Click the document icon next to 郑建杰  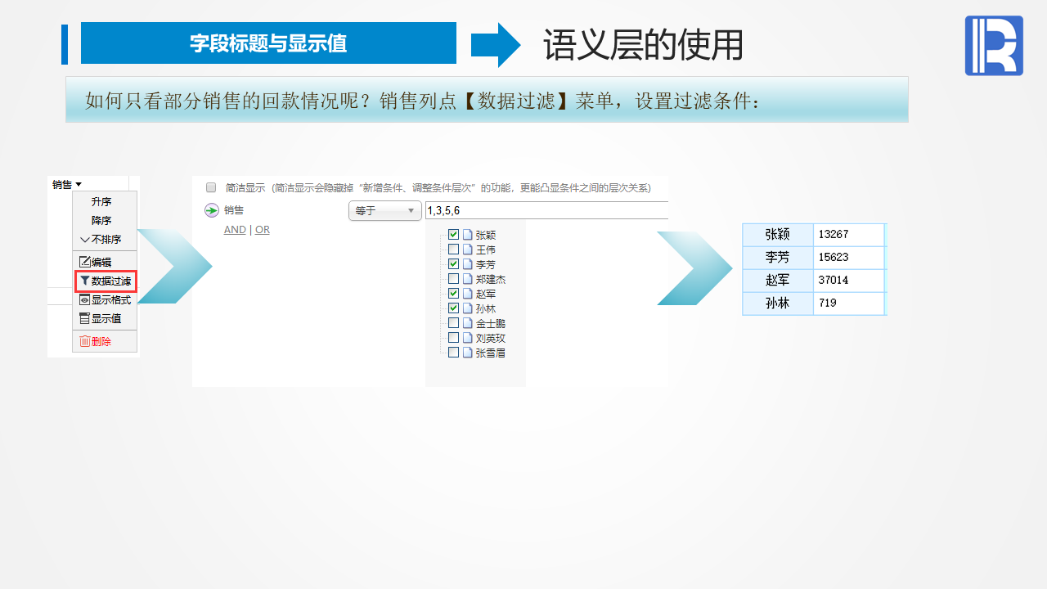pyautogui.click(x=467, y=279)
